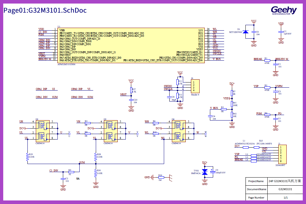Click the Page Number value 1/1
Image resolution: width=306 pixels, height=204 pixels.
point(285,198)
